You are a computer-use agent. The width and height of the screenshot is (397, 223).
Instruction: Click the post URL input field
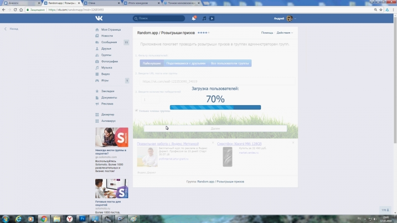coord(217,81)
